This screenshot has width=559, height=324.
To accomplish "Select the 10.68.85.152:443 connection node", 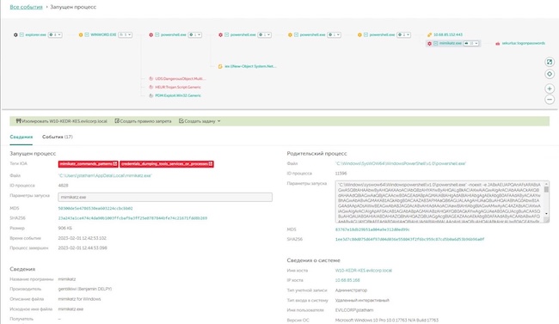I will (448, 35).
